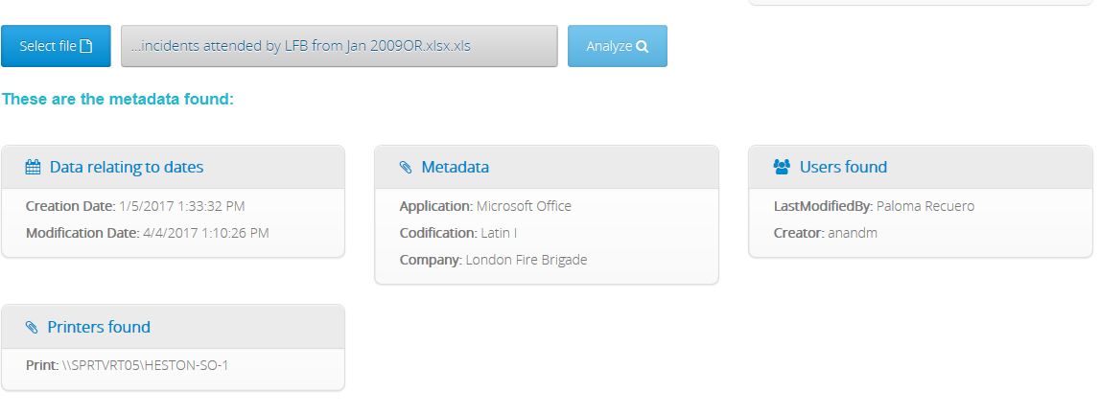Click the 'These are the metadata found' heading
The height and width of the screenshot is (415, 1100).
point(118,100)
